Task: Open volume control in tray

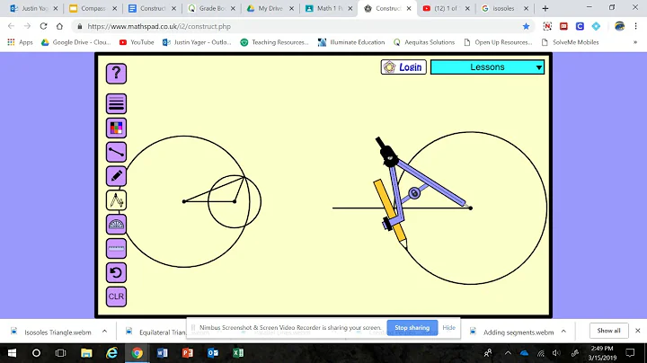Action: [556, 353]
